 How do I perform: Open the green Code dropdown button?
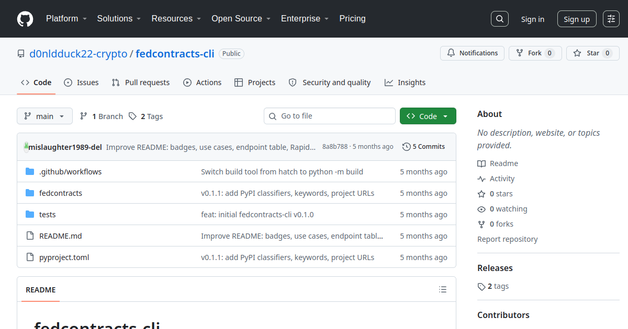pos(428,116)
